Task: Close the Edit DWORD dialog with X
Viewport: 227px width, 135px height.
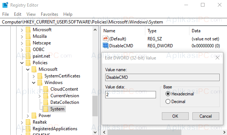Action: [217, 58]
